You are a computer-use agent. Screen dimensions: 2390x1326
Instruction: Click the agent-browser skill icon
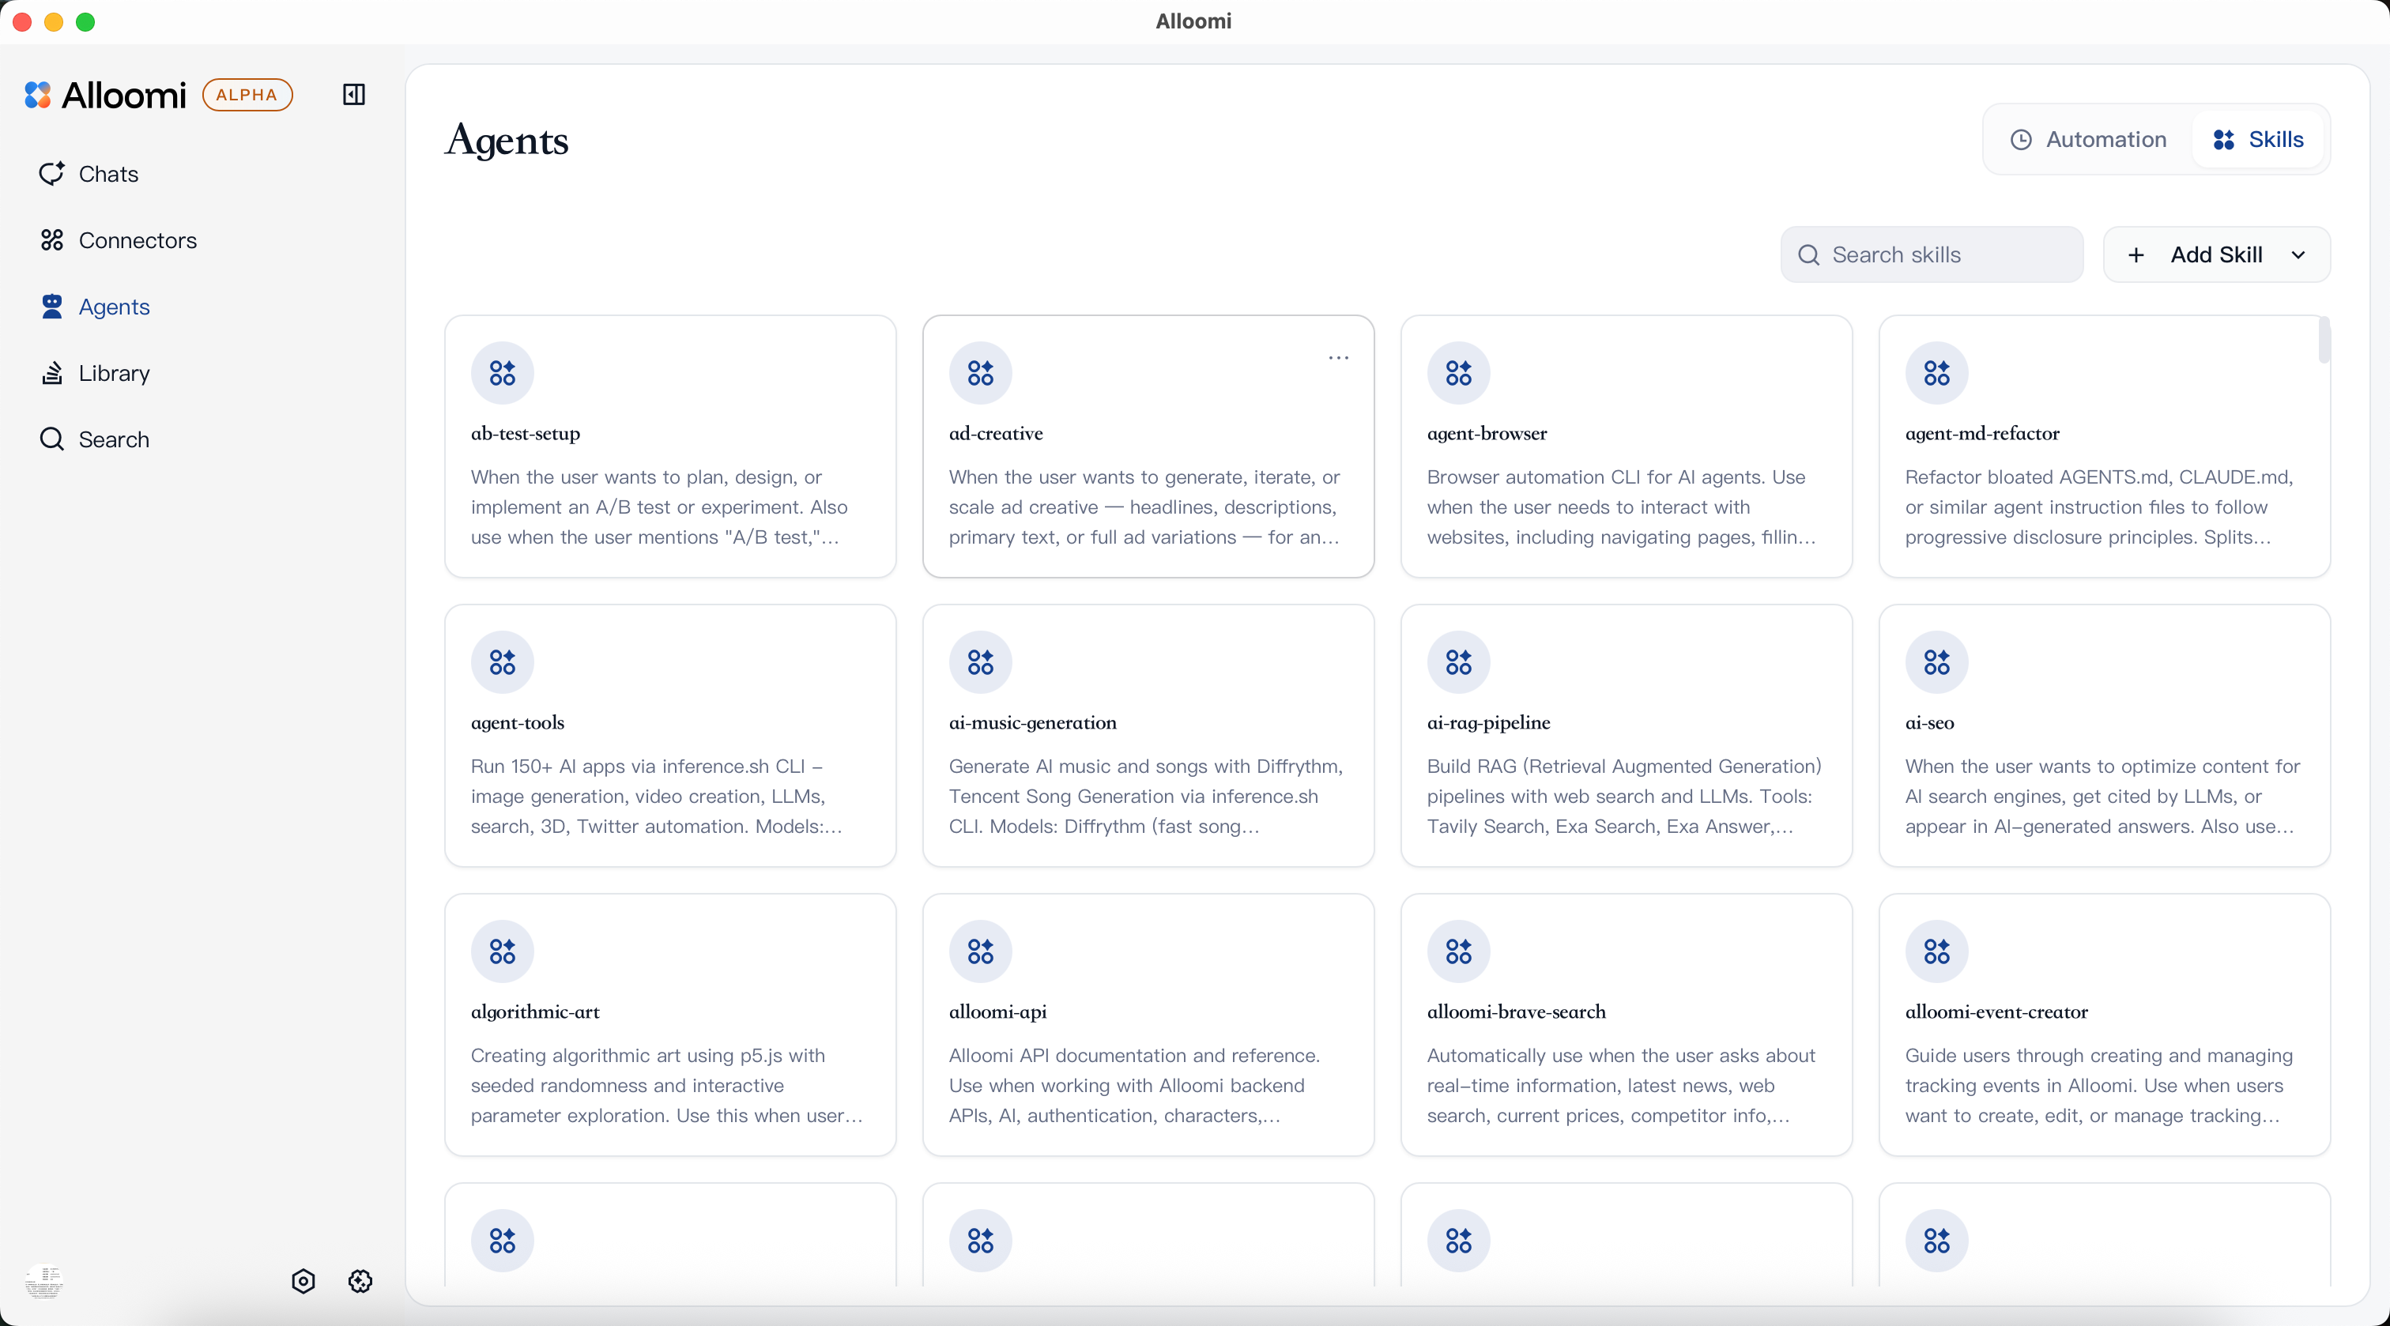pyautogui.click(x=1457, y=373)
